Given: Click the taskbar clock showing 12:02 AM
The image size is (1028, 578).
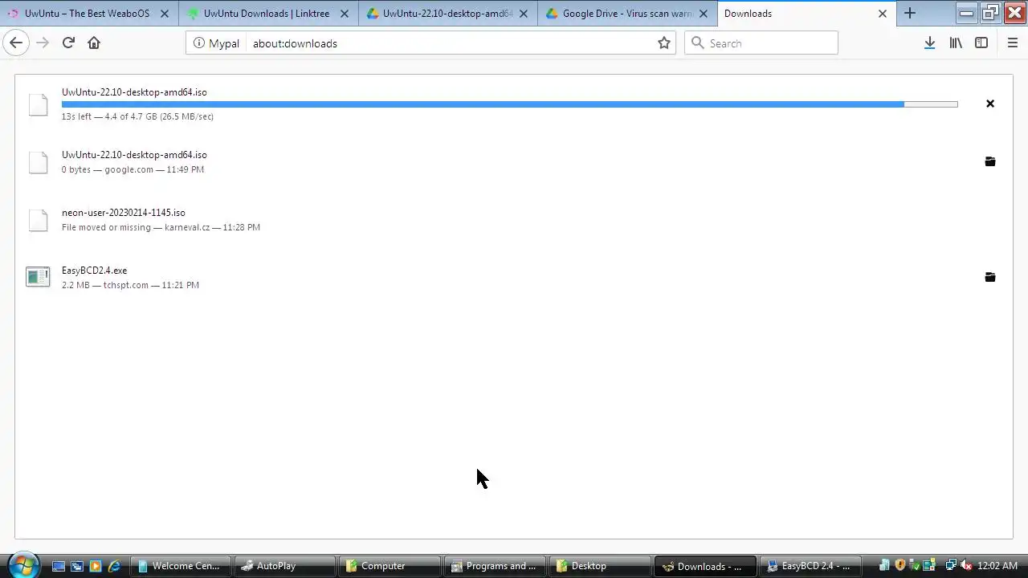Looking at the screenshot, I should pos(997,566).
